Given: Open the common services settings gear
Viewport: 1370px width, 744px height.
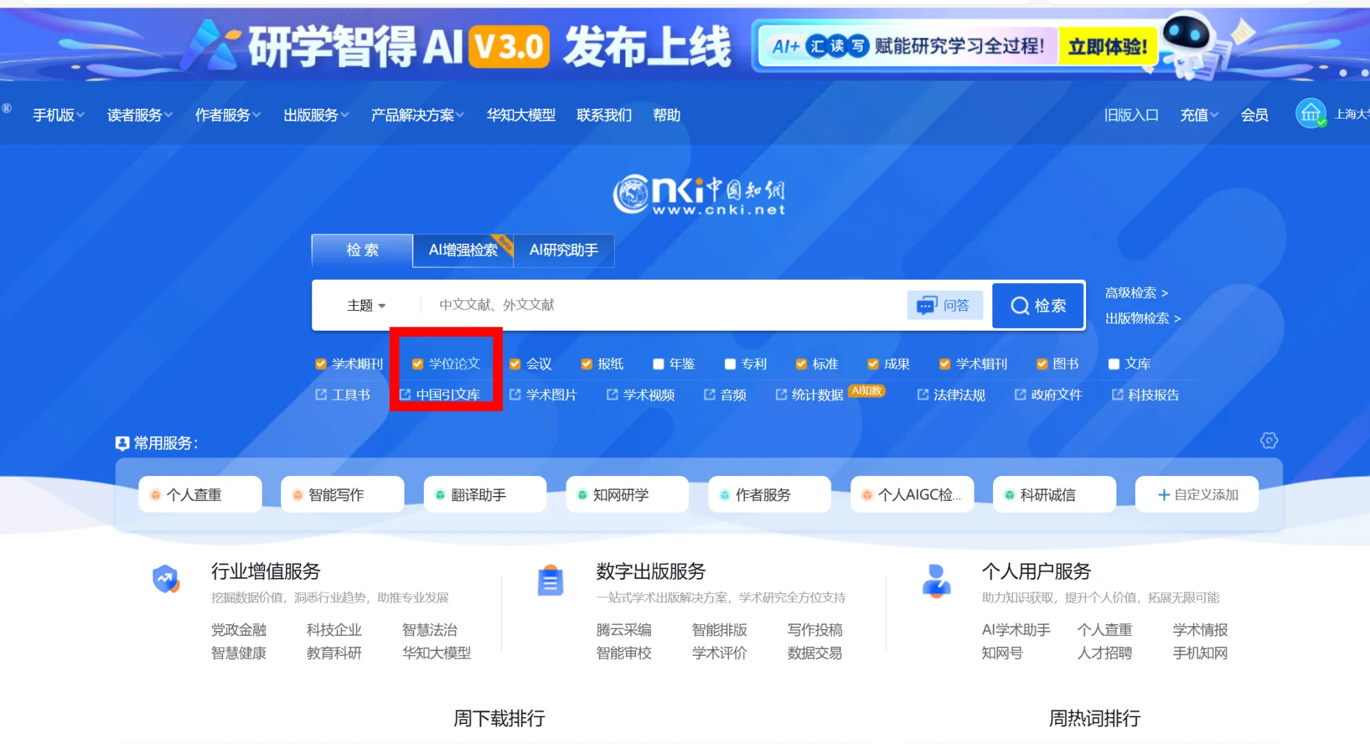Looking at the screenshot, I should 1269,440.
